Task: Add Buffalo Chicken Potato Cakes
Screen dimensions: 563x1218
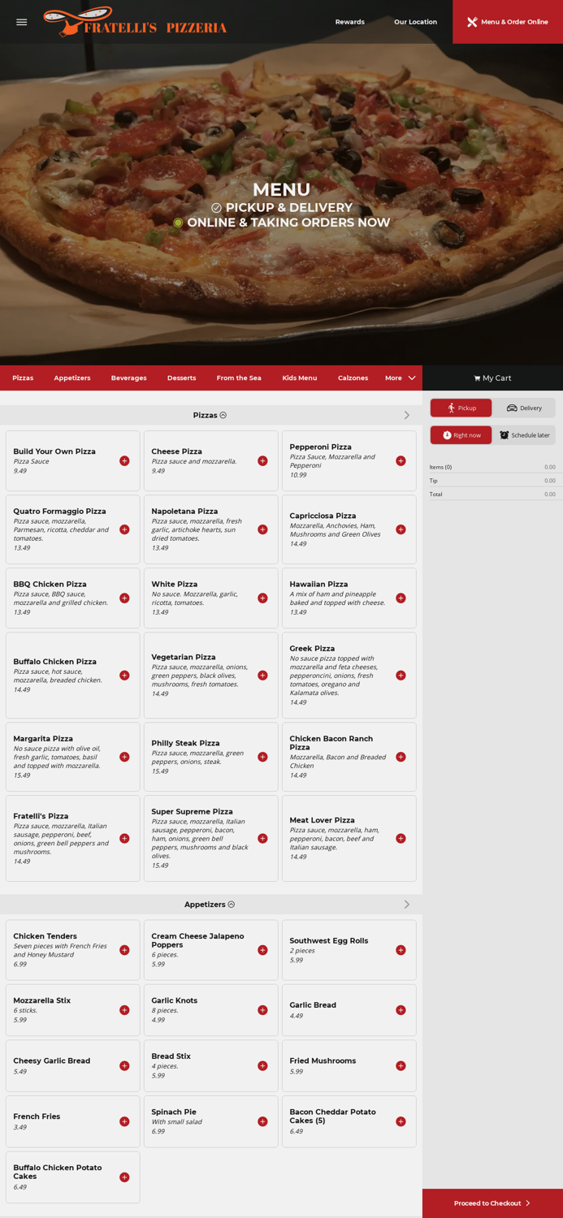Action: coord(124,1177)
